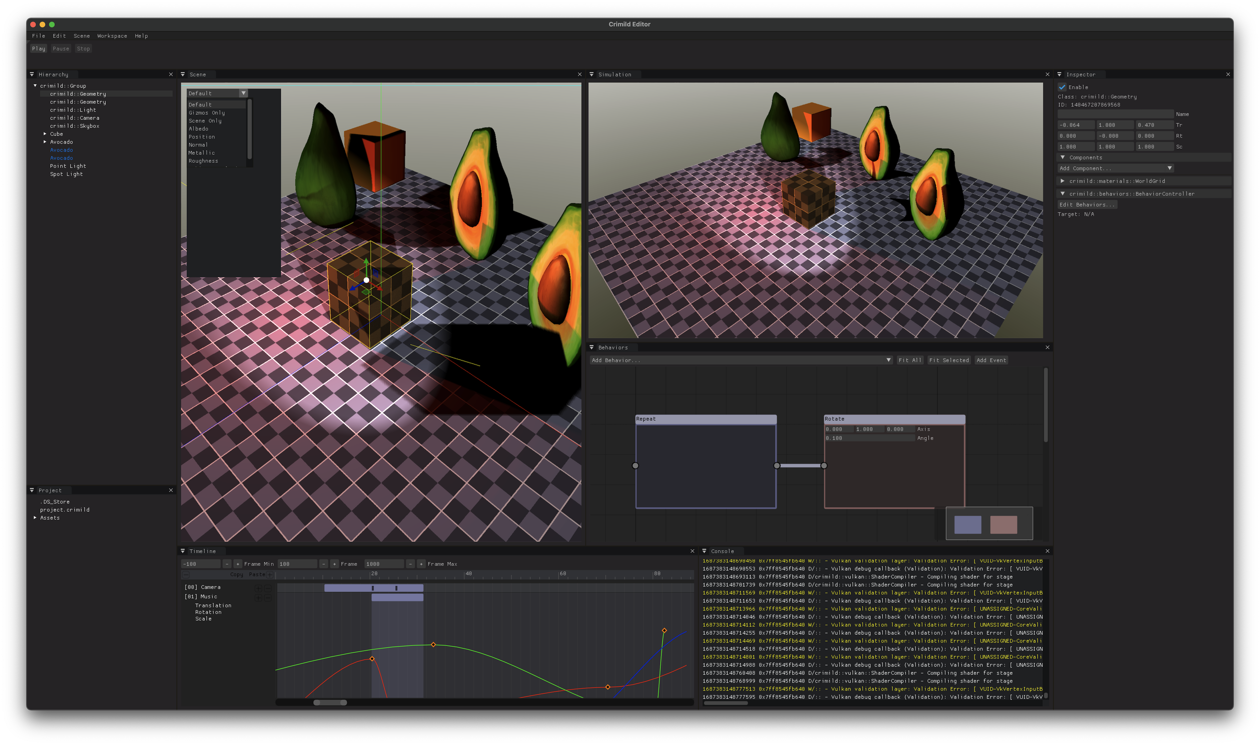
Task: Click plus icon on Camera track
Action: point(258,588)
